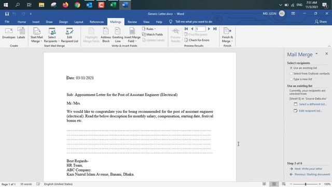The height and width of the screenshot is (187, 332).
Task: Click the proofing status icon
Action: tap(38, 184)
